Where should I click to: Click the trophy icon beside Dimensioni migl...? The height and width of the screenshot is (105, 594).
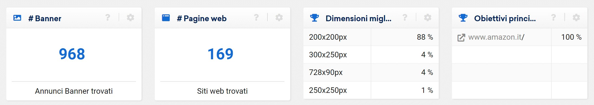click(x=314, y=18)
